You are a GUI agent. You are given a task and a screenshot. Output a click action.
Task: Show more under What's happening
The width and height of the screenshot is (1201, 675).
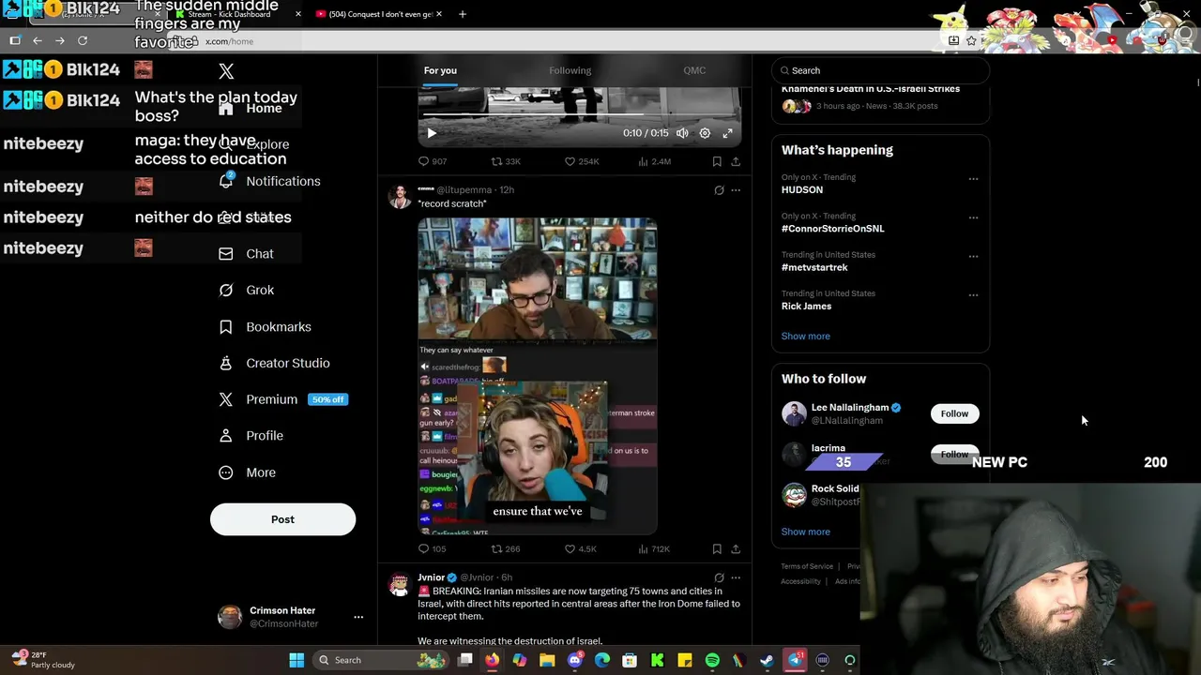coord(805,336)
